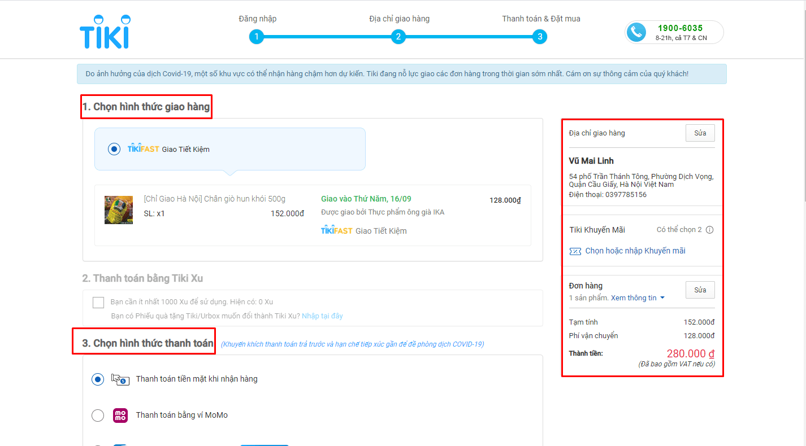Viewport: 806px width, 446px height.
Task: Click recipient name Vũ Mai Linh
Action: tap(591, 161)
